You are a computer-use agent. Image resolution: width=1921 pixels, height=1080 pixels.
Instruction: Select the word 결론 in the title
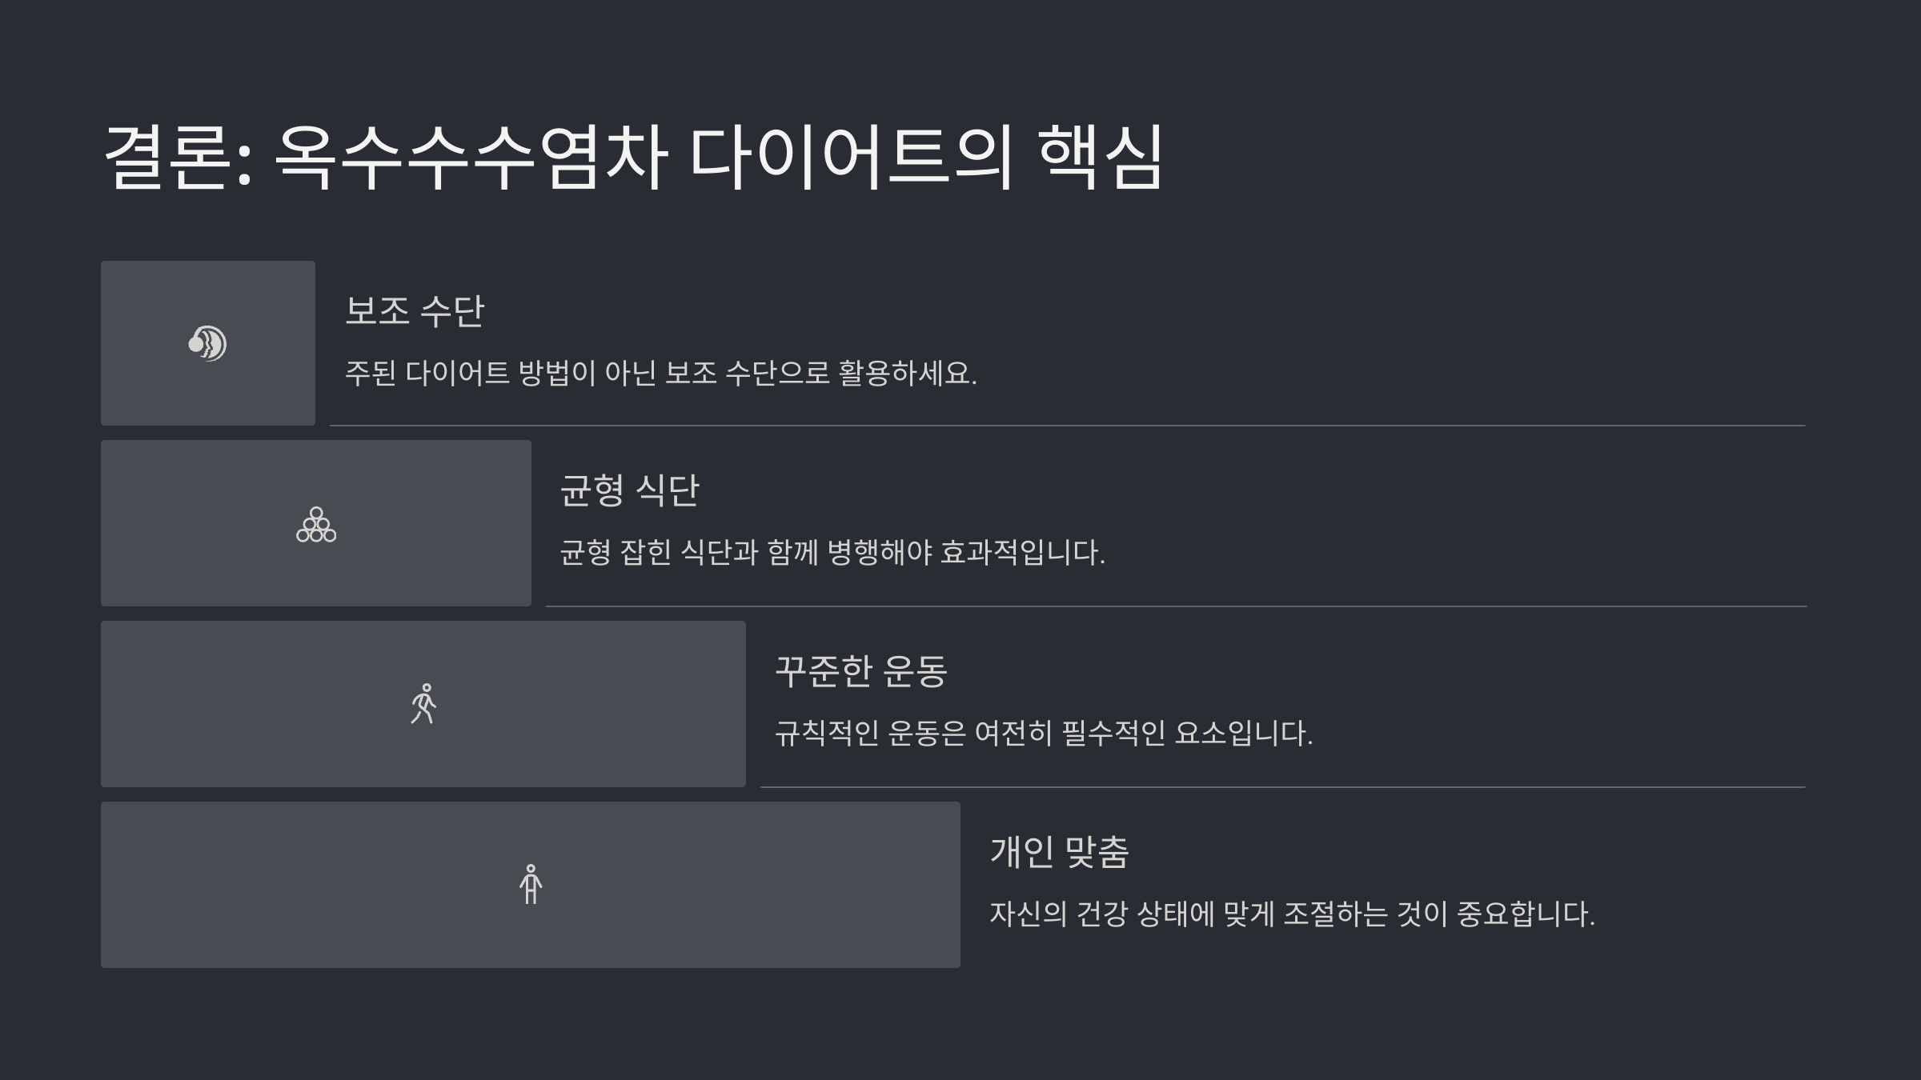coord(169,157)
